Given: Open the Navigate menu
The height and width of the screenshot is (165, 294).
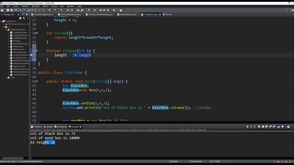Looking at the screenshot, I should point(36,6).
